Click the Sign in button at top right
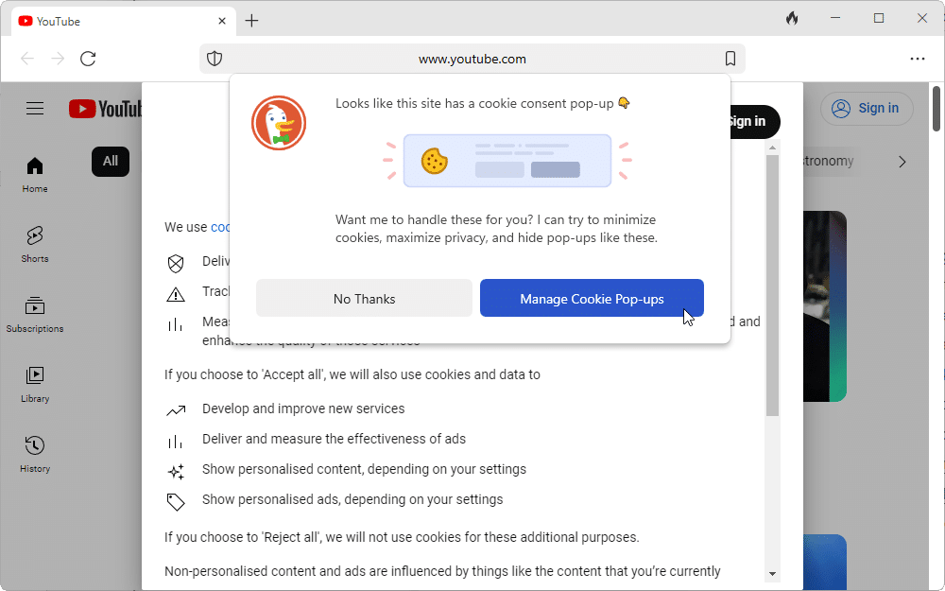This screenshot has height=591, width=945. click(866, 109)
